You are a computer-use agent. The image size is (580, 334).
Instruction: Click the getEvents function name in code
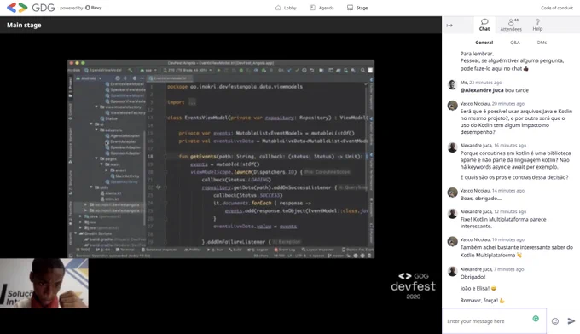(202, 156)
